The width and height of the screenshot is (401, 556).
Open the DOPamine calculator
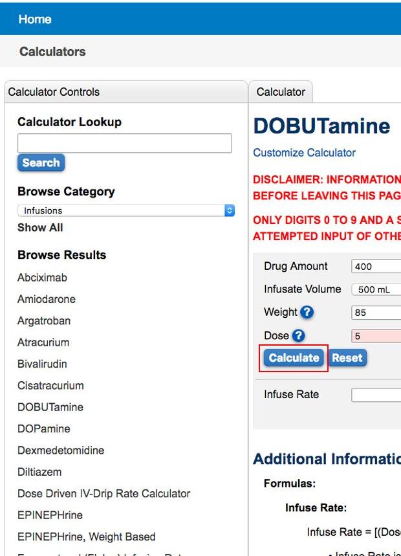44,428
